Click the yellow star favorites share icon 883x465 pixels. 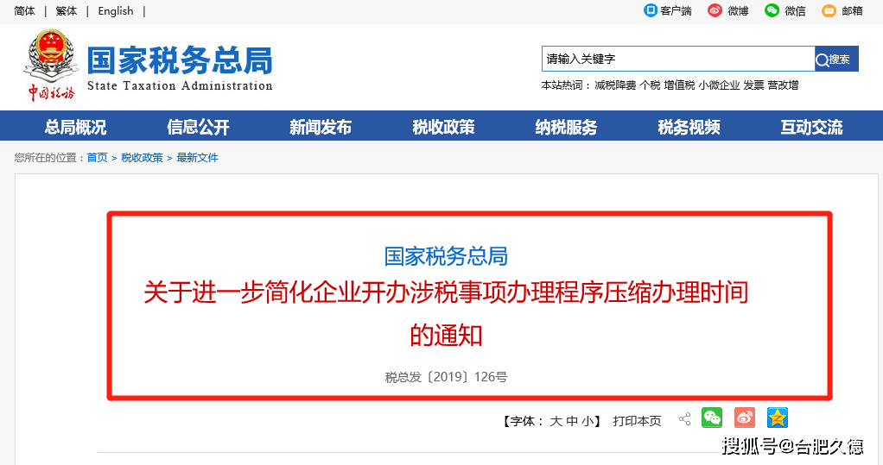pos(777,418)
